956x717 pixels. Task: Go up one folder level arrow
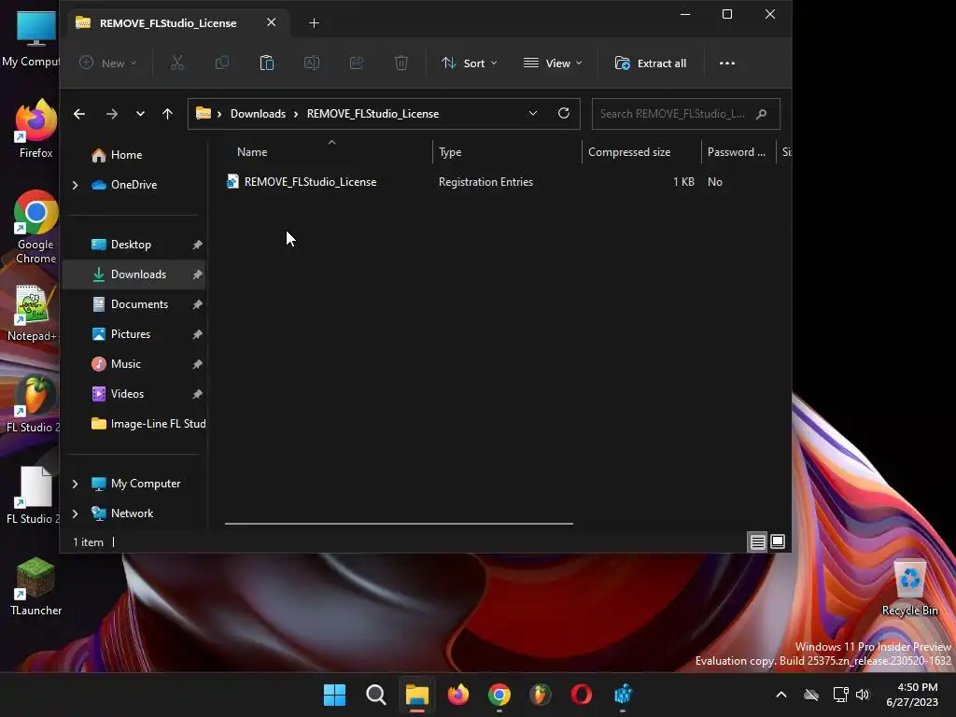pyautogui.click(x=168, y=113)
